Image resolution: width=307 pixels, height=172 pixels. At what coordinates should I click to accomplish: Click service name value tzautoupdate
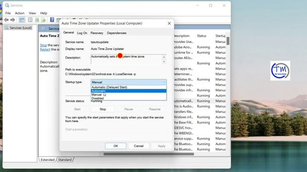click(100, 42)
